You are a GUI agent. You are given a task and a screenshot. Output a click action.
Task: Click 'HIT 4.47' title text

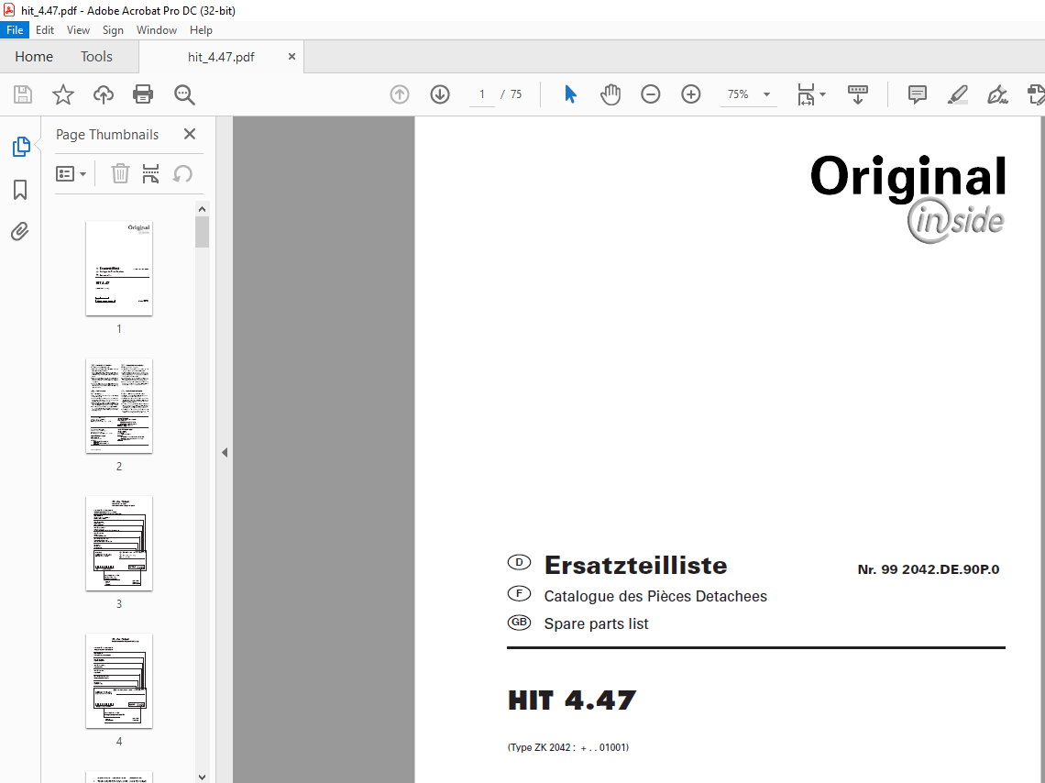pyautogui.click(x=572, y=700)
